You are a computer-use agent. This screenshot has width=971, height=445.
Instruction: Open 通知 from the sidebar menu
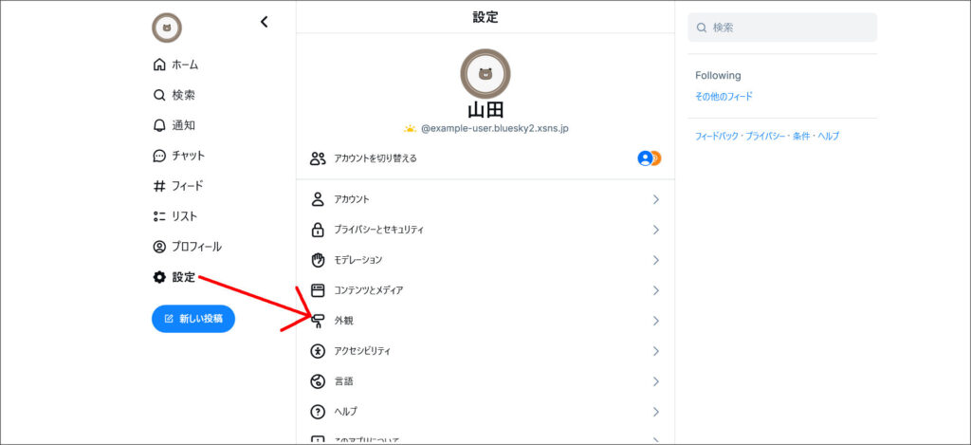183,125
